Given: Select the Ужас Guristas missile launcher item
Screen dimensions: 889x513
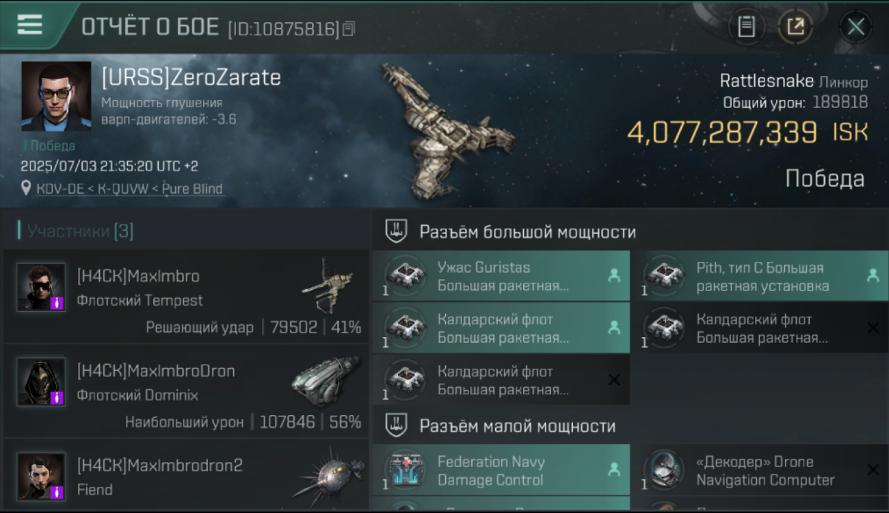Looking at the screenshot, I should coord(501,276).
